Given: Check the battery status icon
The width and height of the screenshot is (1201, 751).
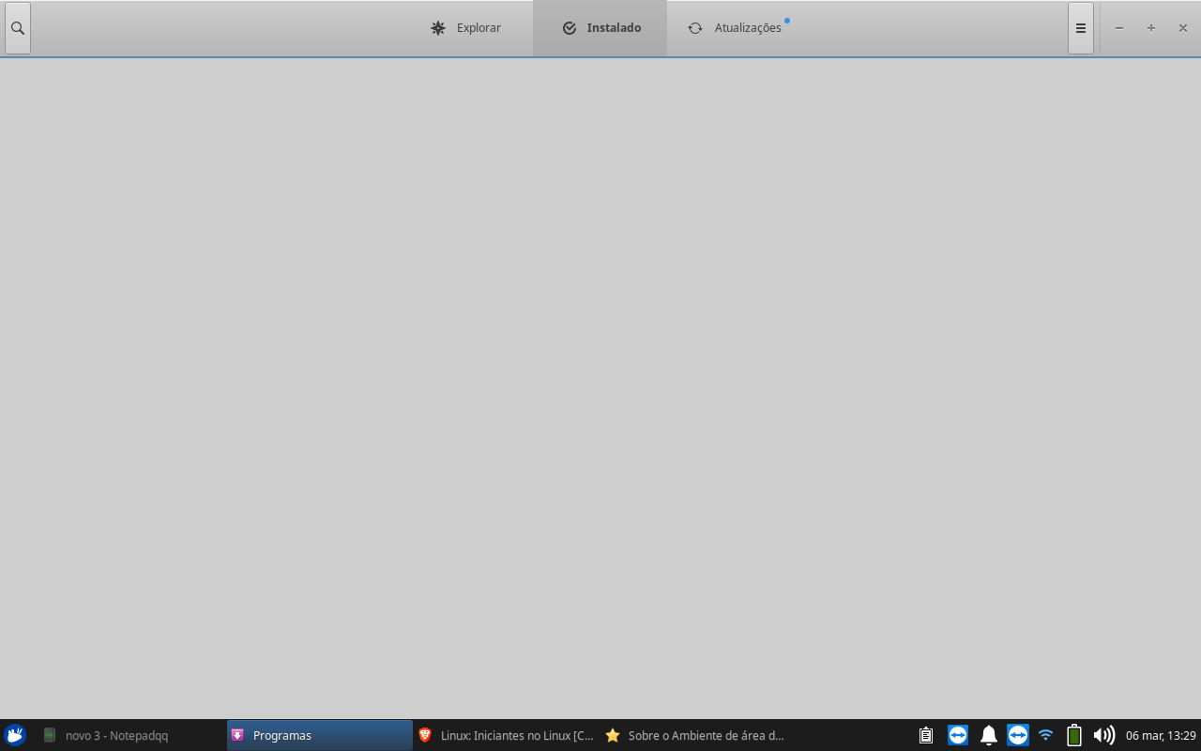Looking at the screenshot, I should 1074,735.
